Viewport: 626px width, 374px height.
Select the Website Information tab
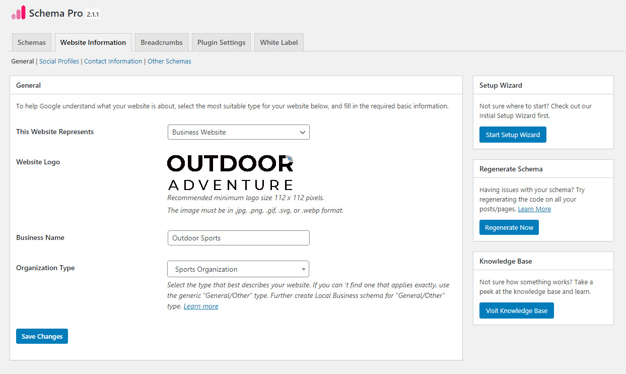click(93, 42)
